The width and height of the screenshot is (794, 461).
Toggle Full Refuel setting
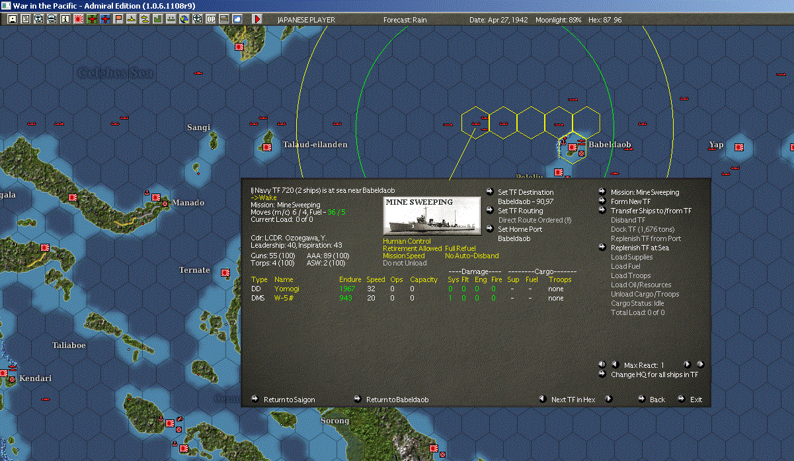coord(460,248)
